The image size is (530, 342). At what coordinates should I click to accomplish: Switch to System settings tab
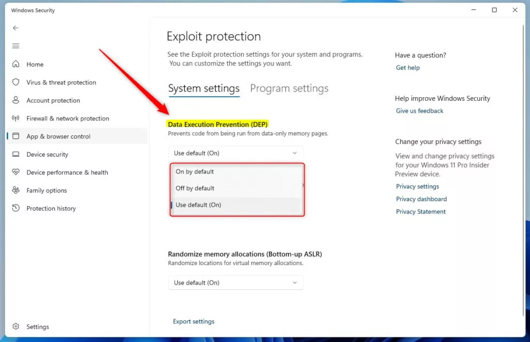coord(204,89)
